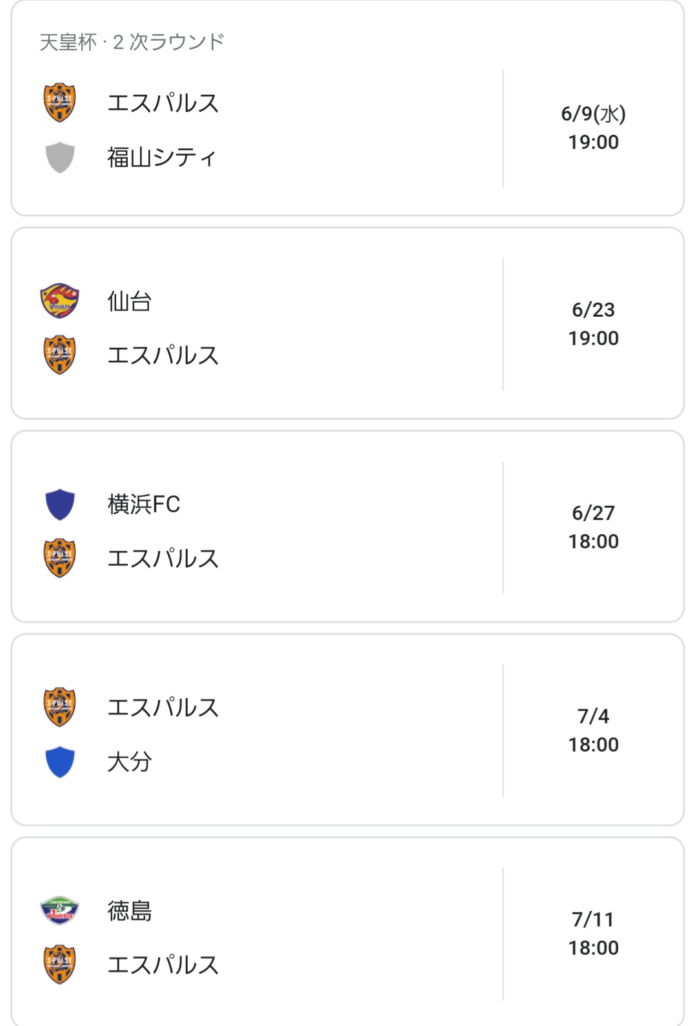Tap the 大分 team name
The image size is (695, 1026).
click(x=130, y=761)
